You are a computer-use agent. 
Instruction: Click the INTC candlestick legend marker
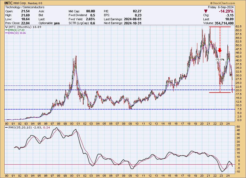click(6, 28)
